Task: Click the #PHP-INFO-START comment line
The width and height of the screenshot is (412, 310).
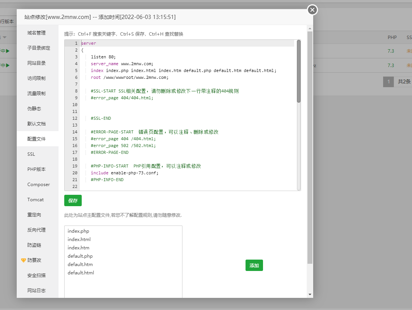Action: [146, 166]
